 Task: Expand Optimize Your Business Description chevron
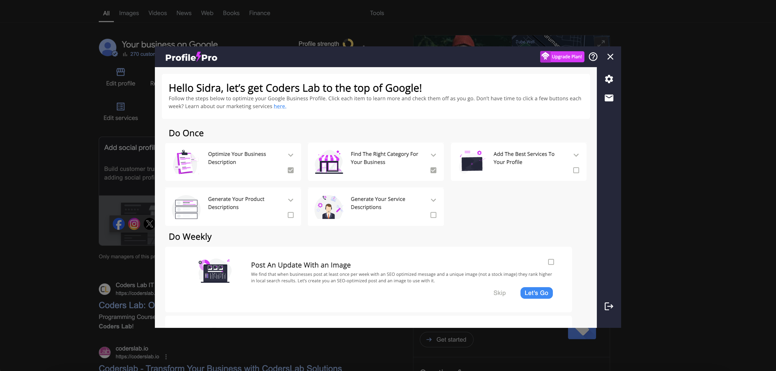tap(290, 155)
